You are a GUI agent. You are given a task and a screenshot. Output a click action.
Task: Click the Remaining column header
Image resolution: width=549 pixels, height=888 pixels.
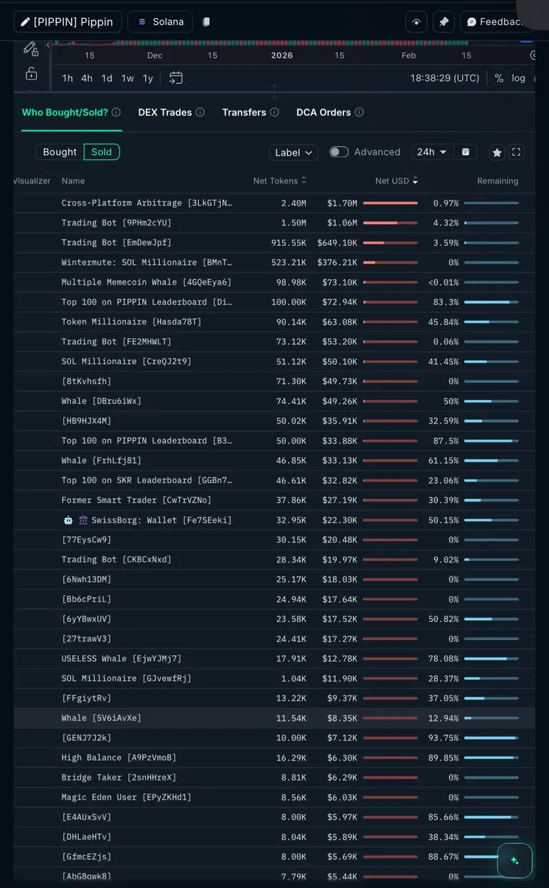click(x=498, y=180)
